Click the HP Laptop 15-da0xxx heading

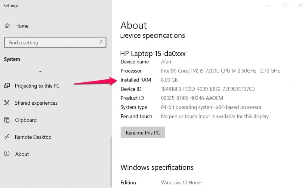click(x=153, y=54)
